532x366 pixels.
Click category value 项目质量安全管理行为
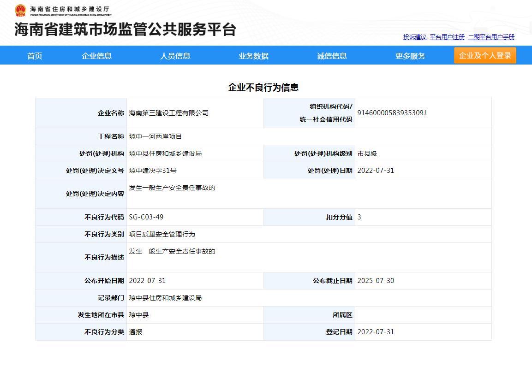(x=162, y=234)
